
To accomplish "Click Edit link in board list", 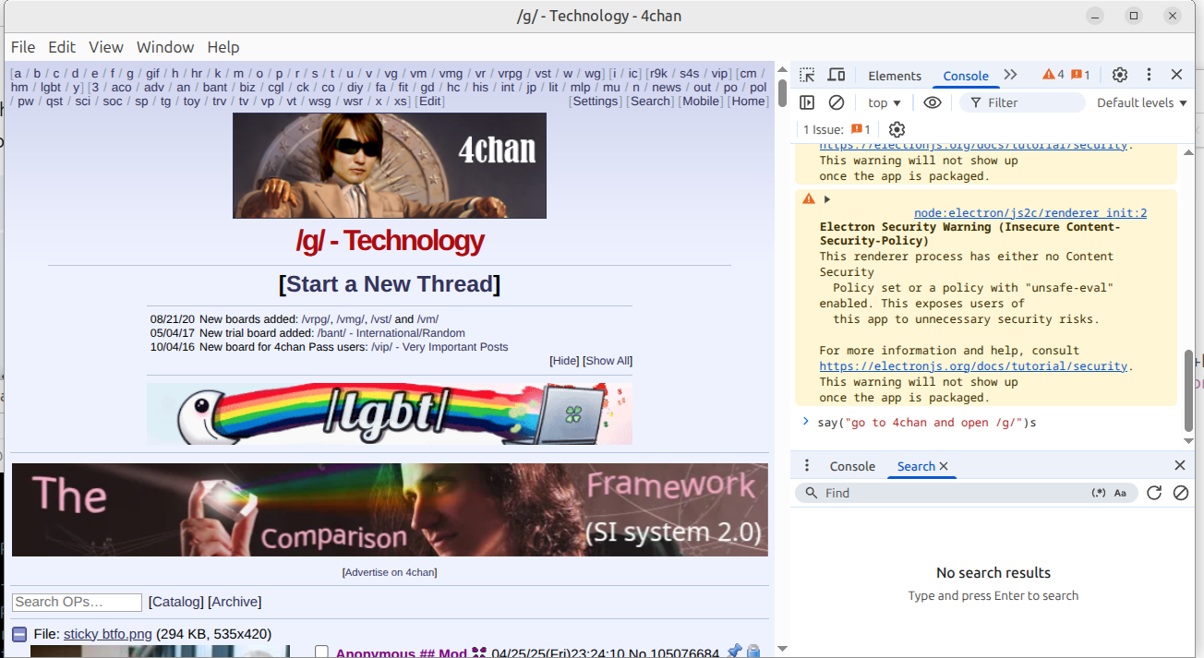I will [430, 102].
